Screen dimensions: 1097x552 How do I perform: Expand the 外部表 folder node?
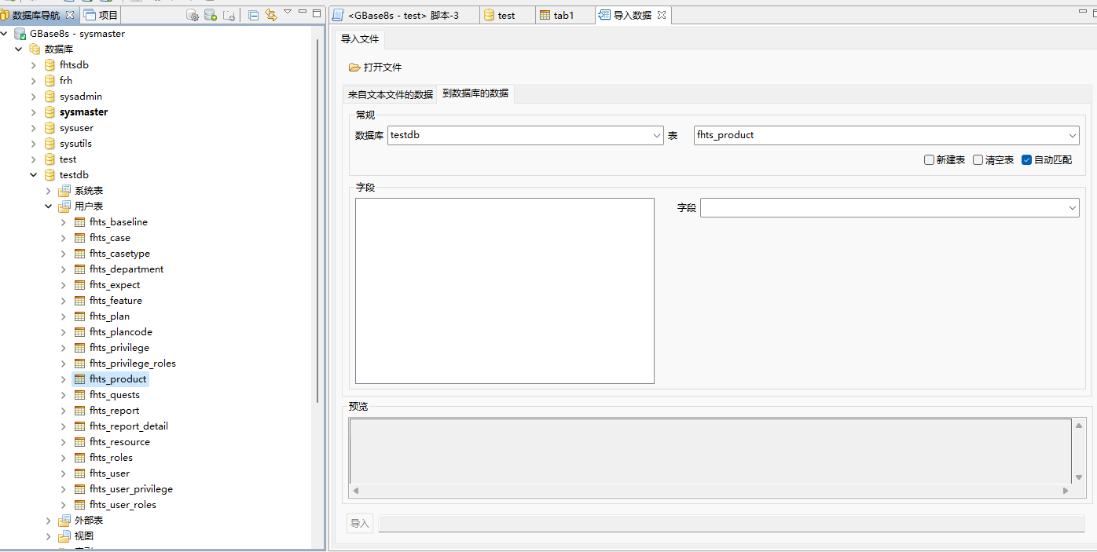coord(49,521)
